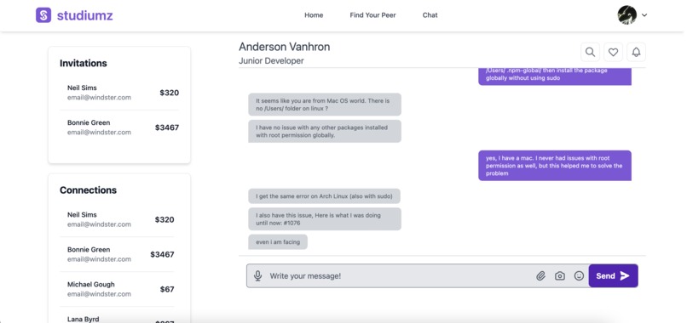Click the Junior Developer subtitle
Image resolution: width=687 pixels, height=323 pixels.
(x=271, y=60)
